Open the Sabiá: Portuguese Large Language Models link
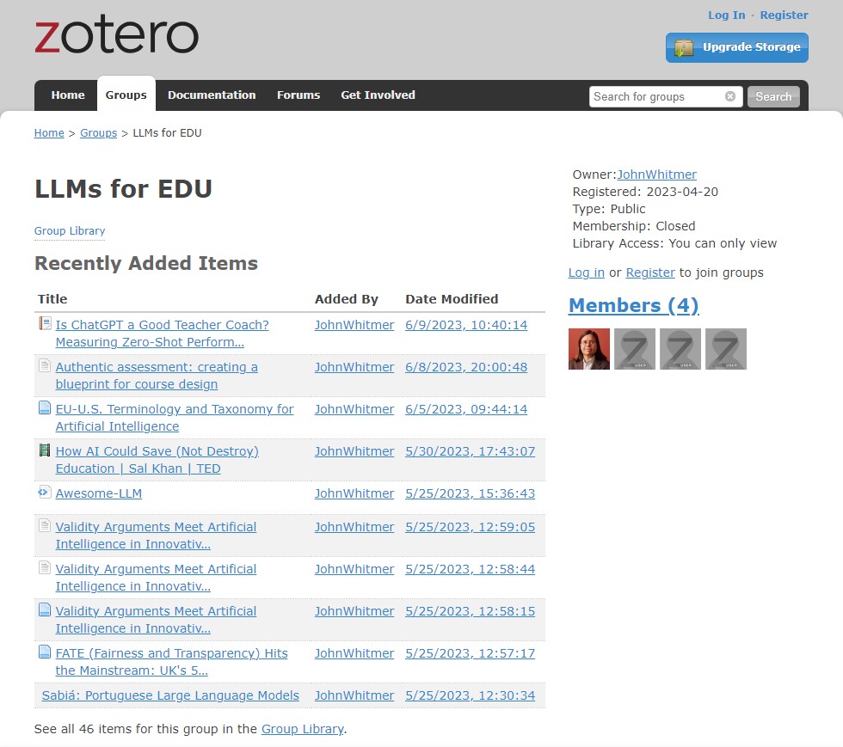This screenshot has height=747, width=843. click(x=170, y=695)
